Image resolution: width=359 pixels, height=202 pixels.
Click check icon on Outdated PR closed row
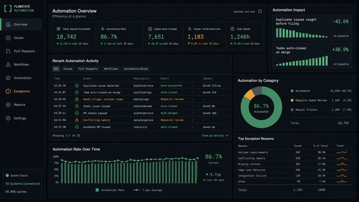pyautogui.click(x=77, y=127)
